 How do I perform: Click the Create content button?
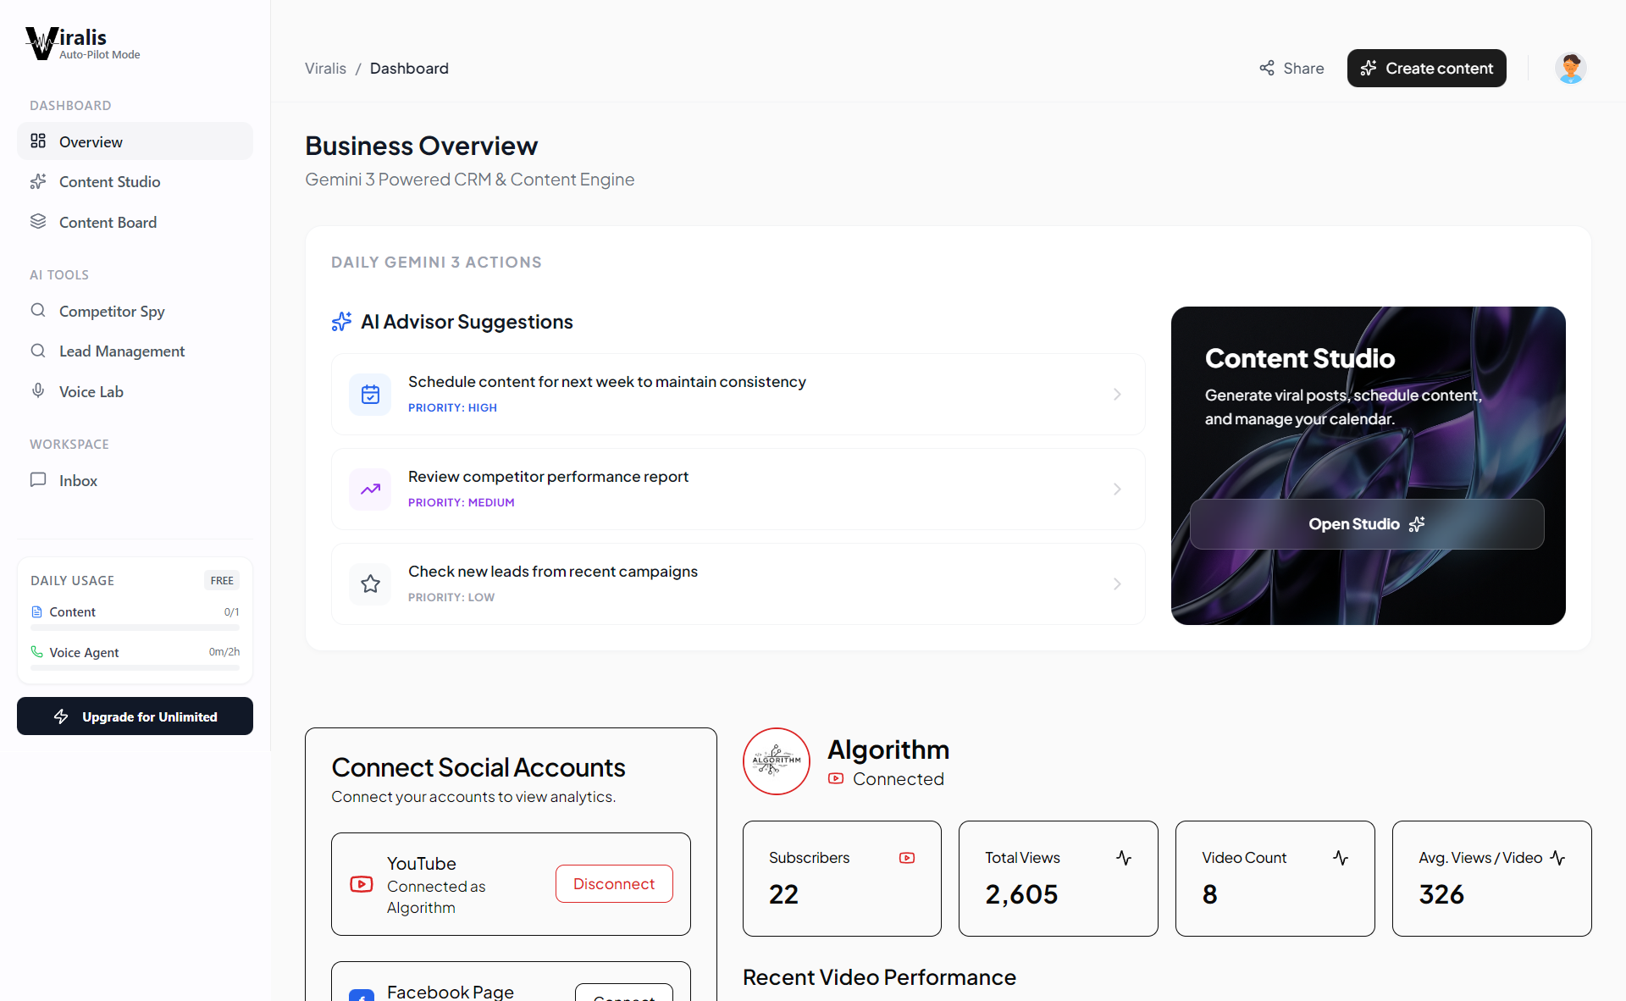pos(1425,68)
